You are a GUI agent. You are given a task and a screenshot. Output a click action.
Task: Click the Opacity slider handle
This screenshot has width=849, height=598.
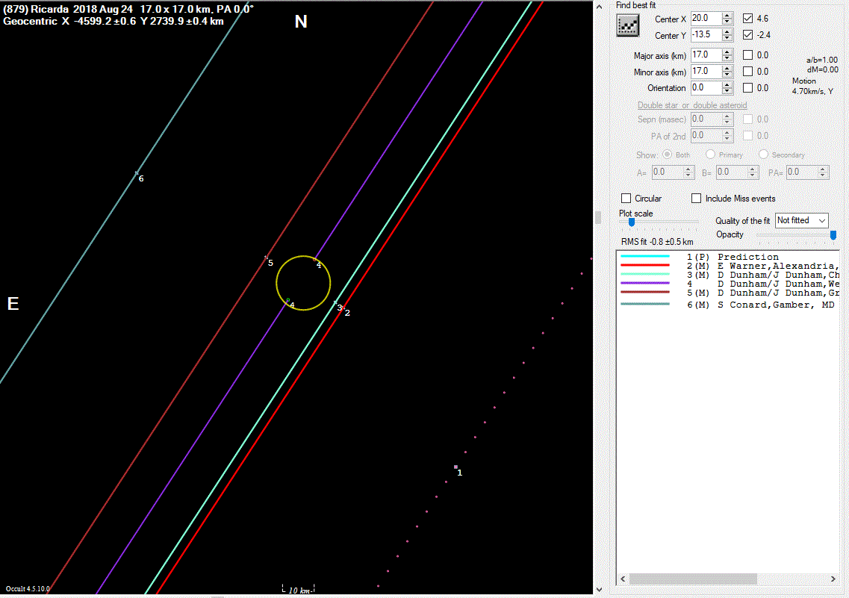pyautogui.click(x=833, y=235)
